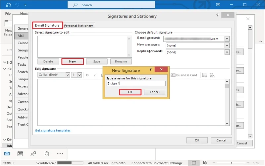Expand the E-mail account dropdown

[x=227, y=39]
